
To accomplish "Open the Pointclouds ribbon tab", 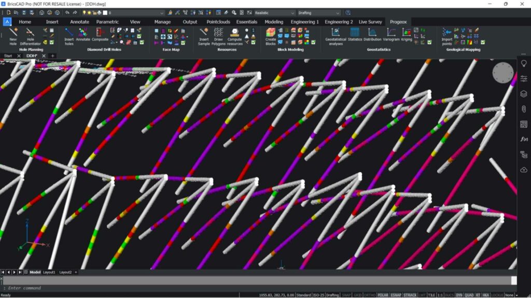I will pyautogui.click(x=218, y=22).
